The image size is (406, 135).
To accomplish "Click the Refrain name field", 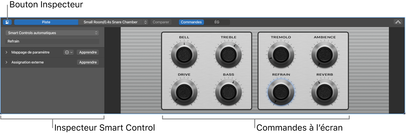I will [52, 41].
